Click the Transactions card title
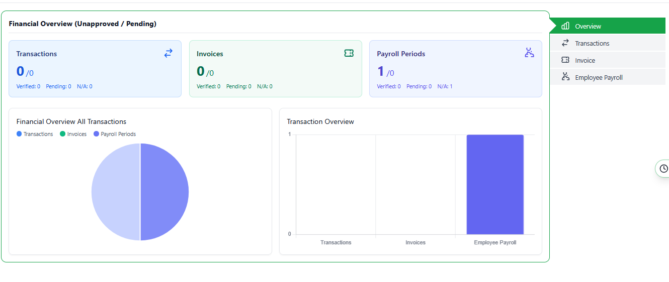669x282 pixels. point(37,54)
